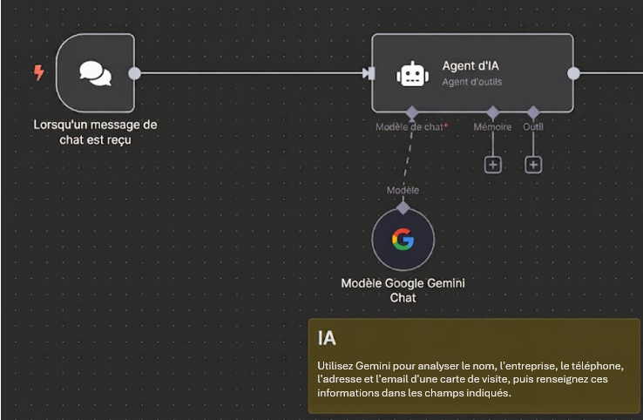
Task: Add a tool with the Outil plus button
Action: 533,165
